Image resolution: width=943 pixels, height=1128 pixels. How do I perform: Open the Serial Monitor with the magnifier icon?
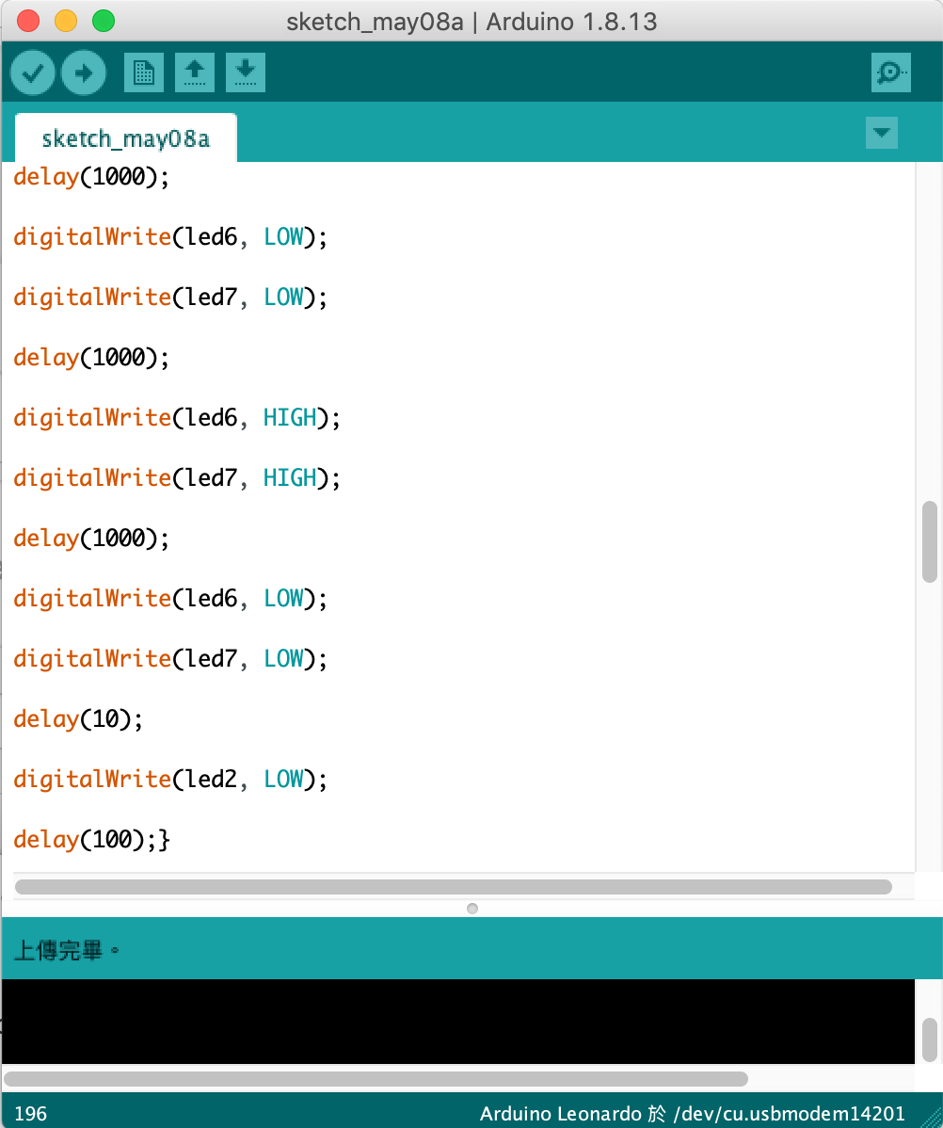[890, 73]
